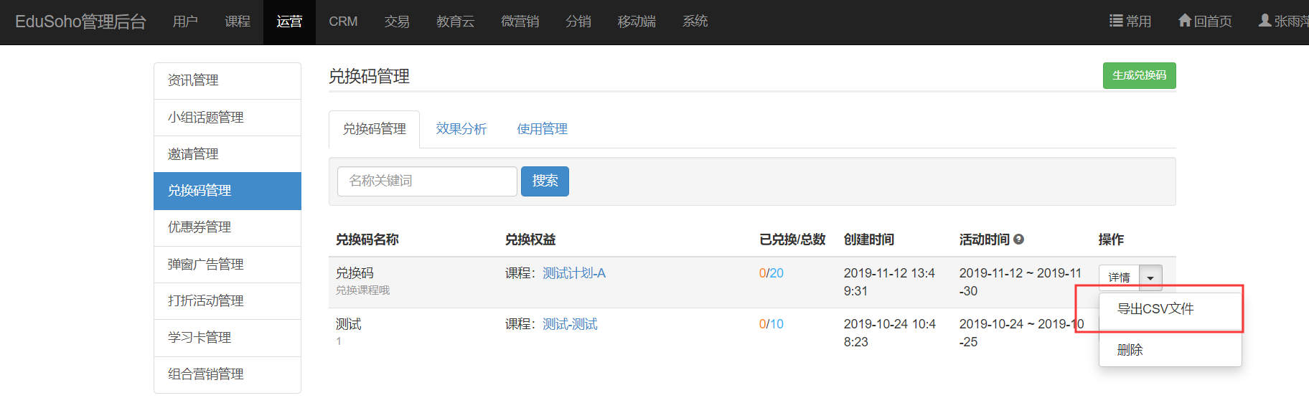Toggle the caret dropdown next to 详情
This screenshot has width=1309, height=408.
click(1150, 277)
